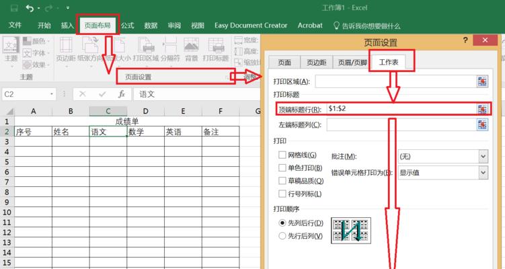This screenshot has width=505, height=269.
Task: Click cell containing 序号
Action: (33, 132)
